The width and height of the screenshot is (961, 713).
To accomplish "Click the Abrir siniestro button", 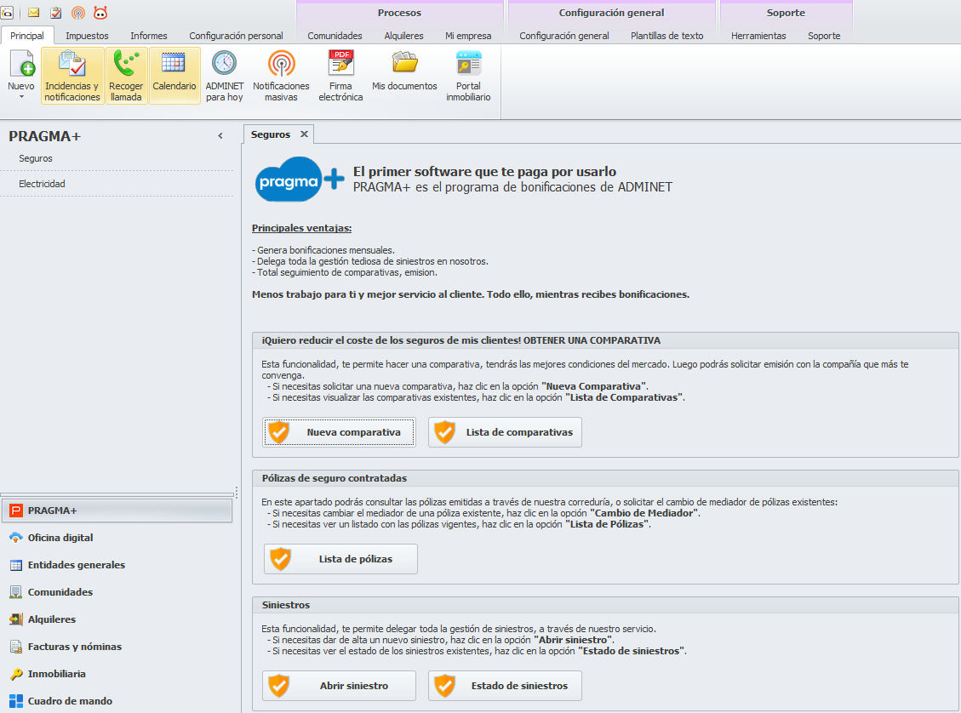I will click(x=340, y=686).
